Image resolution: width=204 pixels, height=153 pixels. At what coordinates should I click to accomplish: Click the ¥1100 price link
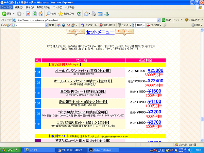pyautogui.click(x=155, y=101)
